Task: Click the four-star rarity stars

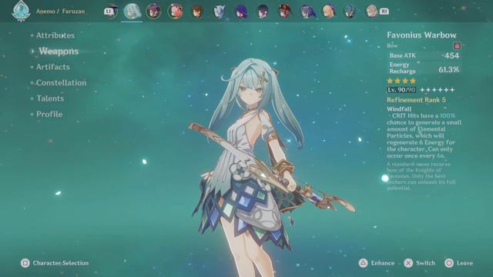Action: tap(401, 81)
